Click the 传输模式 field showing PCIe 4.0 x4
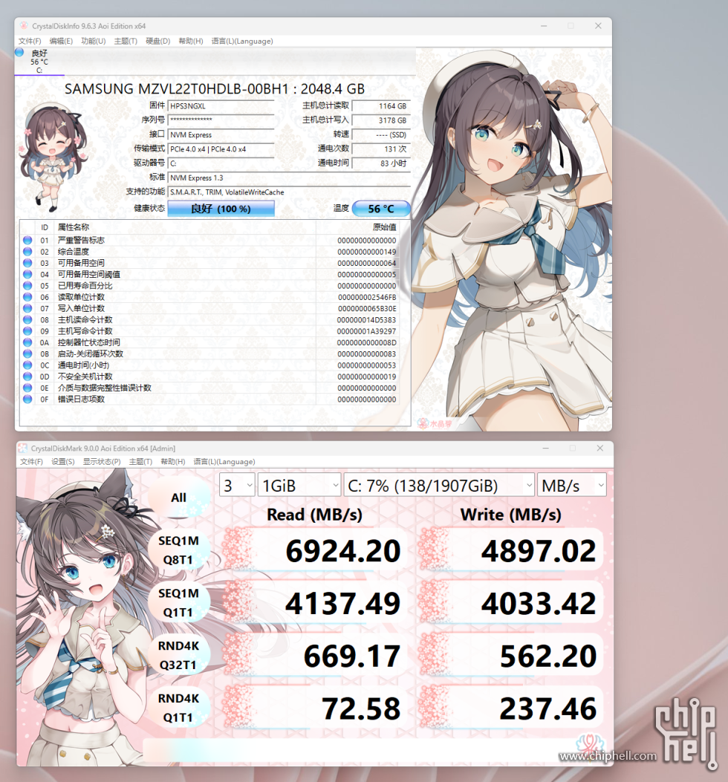The height and width of the screenshot is (782, 728). coord(221,149)
